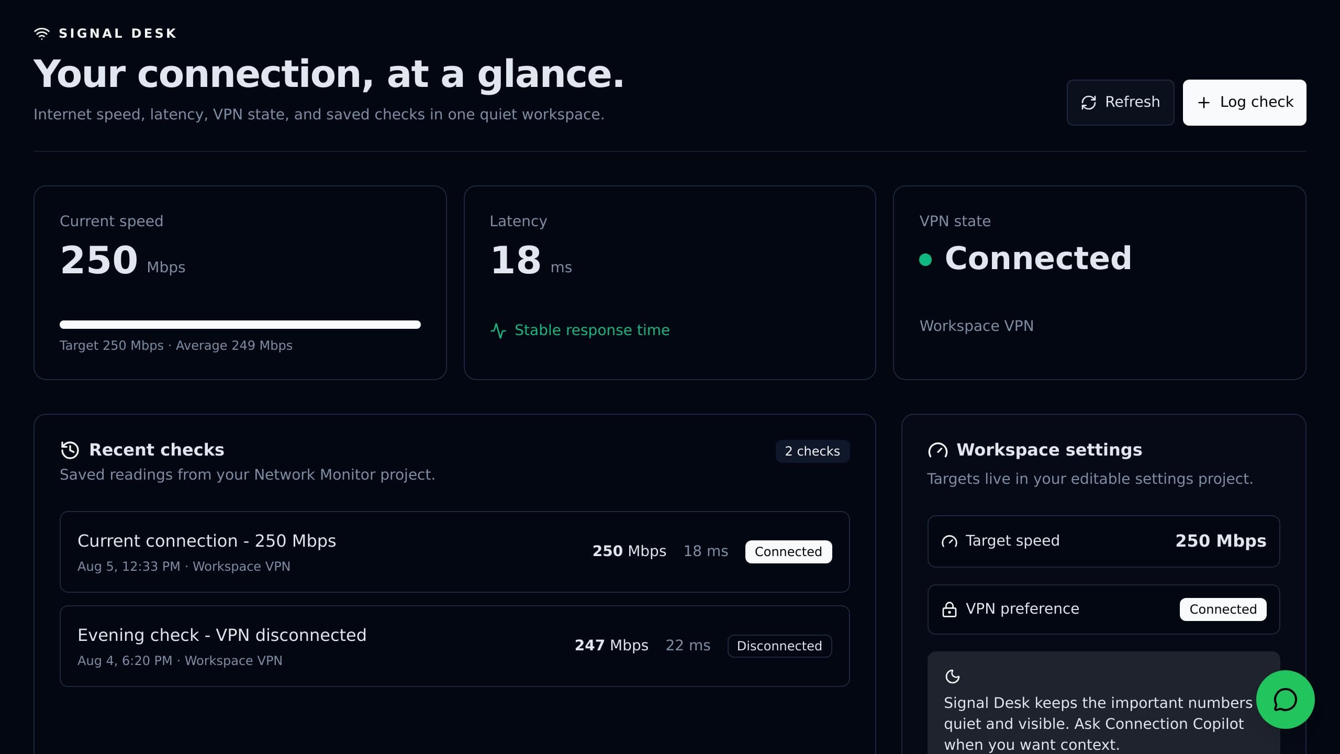This screenshot has width=1340, height=754.
Task: Click the SIGNAL DESK brand text
Action: (x=118, y=34)
